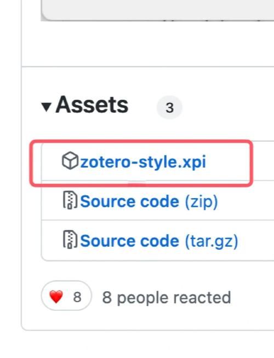Collapse the Assets disclosure triangle
Screen dimensions: 274x358
(x=47, y=106)
